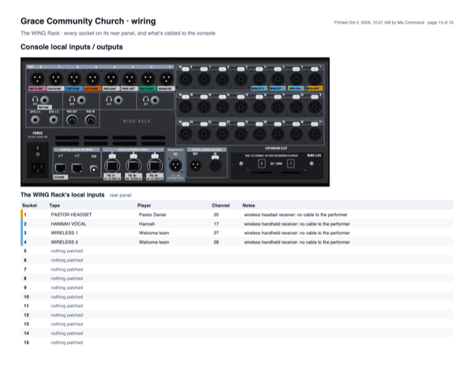Click the WIRELESS 1 tape entry
474x365 pixels.
pos(65,233)
